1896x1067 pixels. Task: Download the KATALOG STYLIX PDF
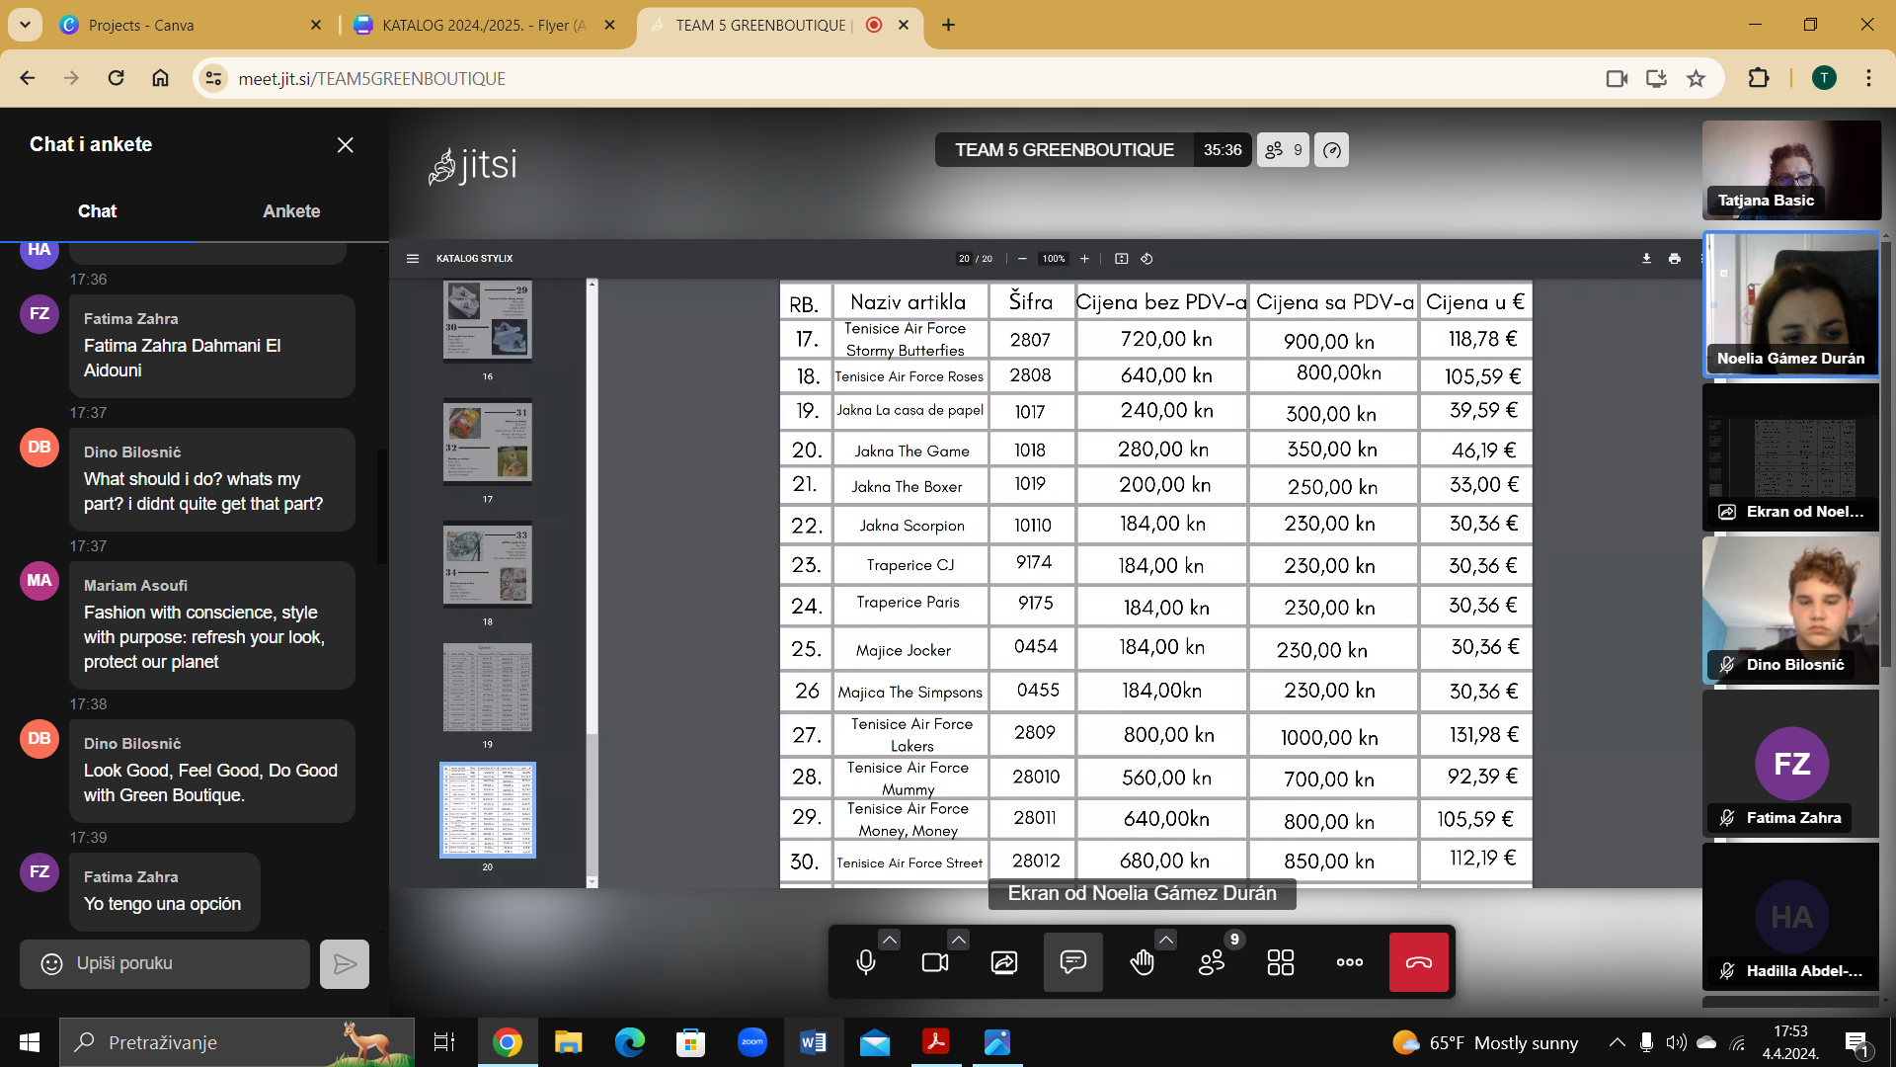pyautogui.click(x=1646, y=259)
